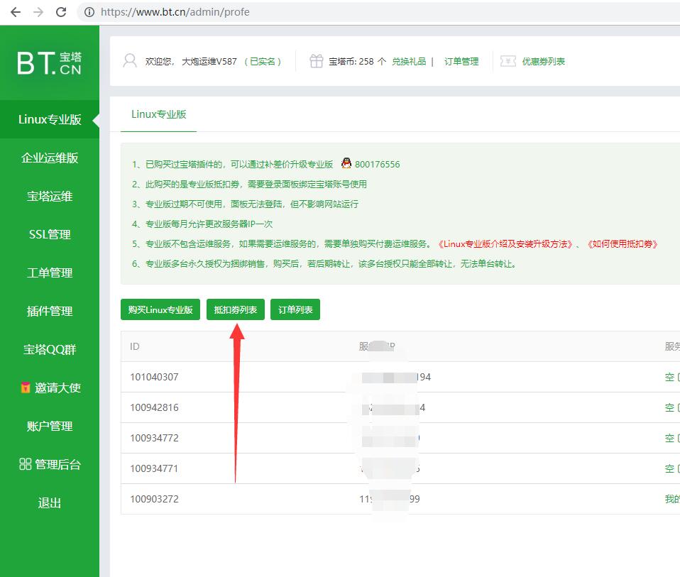Click the coupon ticket icon
This screenshot has width=680, height=577.
point(508,61)
